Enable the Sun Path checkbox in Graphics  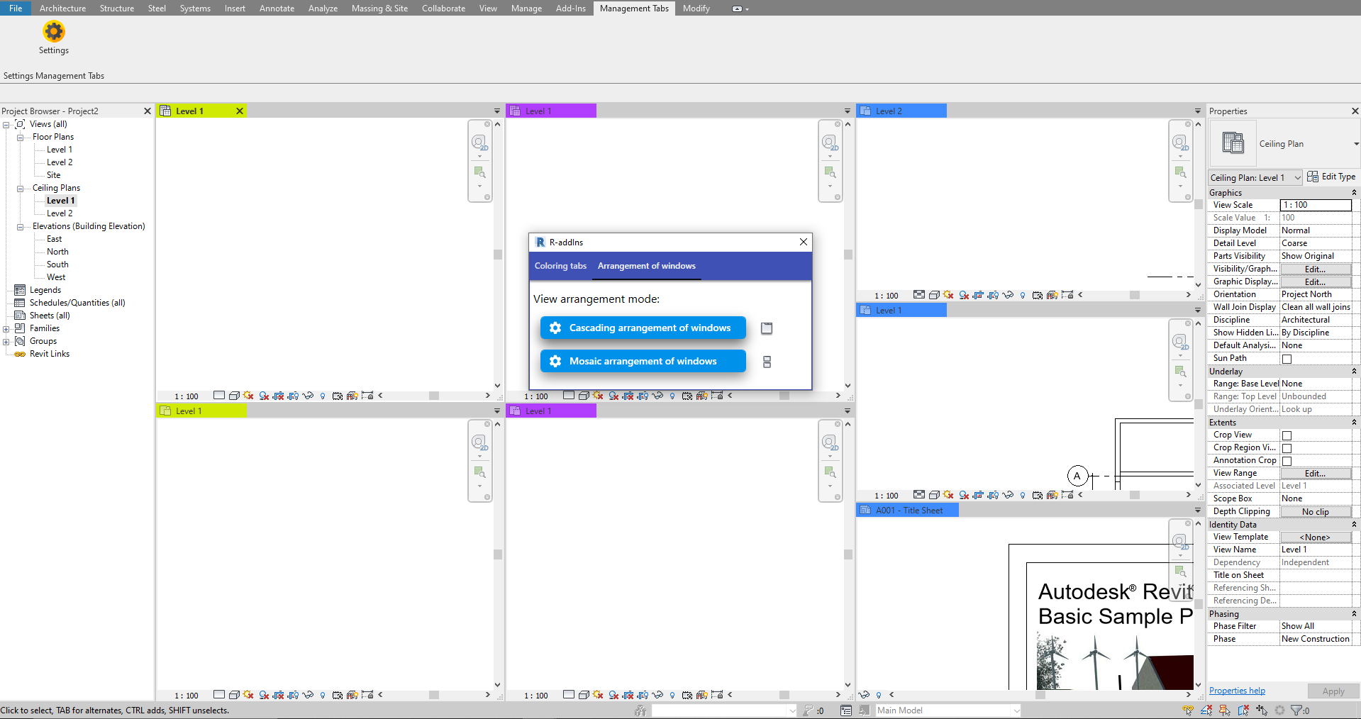pos(1287,358)
